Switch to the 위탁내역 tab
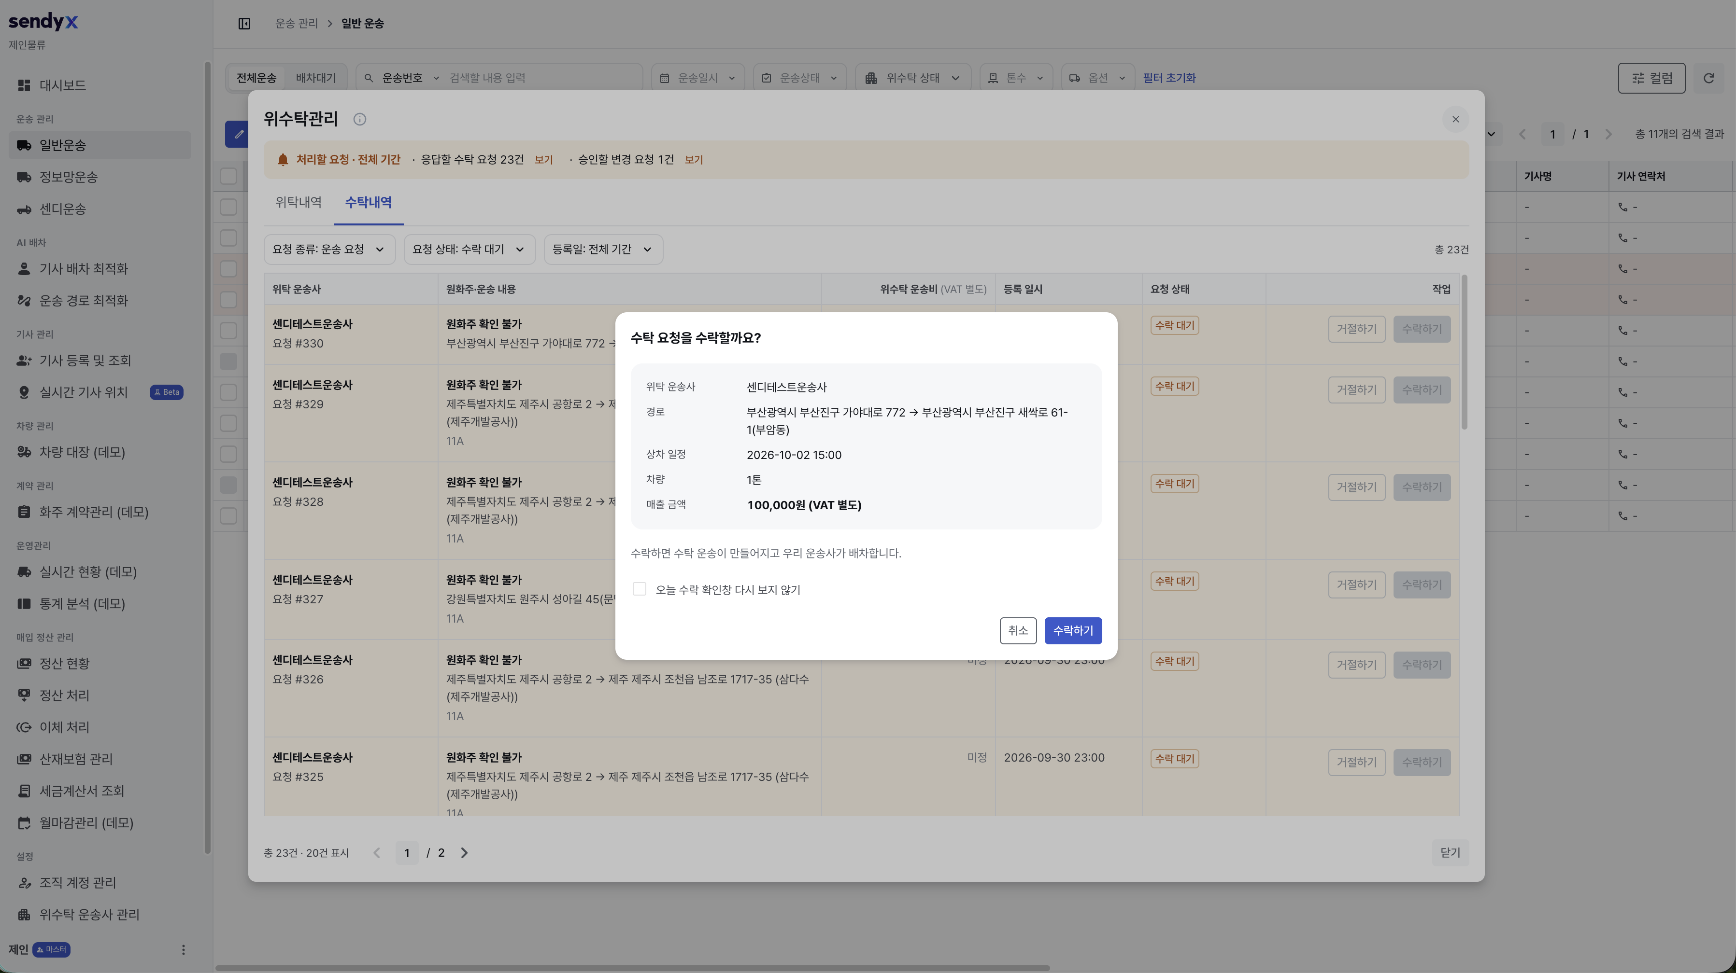Screen dimensions: 1736x973 [x=299, y=202]
